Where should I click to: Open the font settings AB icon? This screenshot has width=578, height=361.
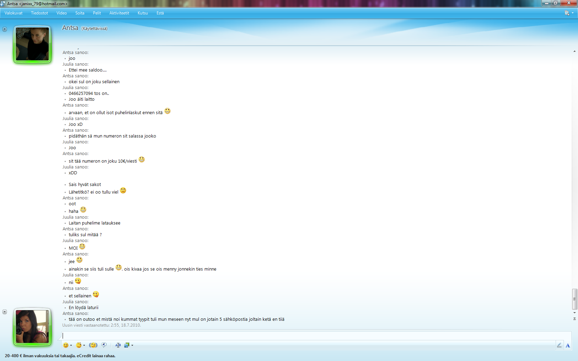[118, 345]
